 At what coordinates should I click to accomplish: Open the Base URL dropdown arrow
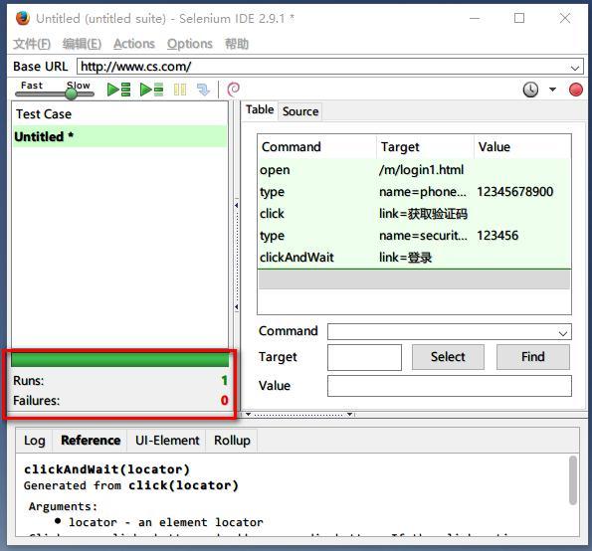(x=575, y=68)
